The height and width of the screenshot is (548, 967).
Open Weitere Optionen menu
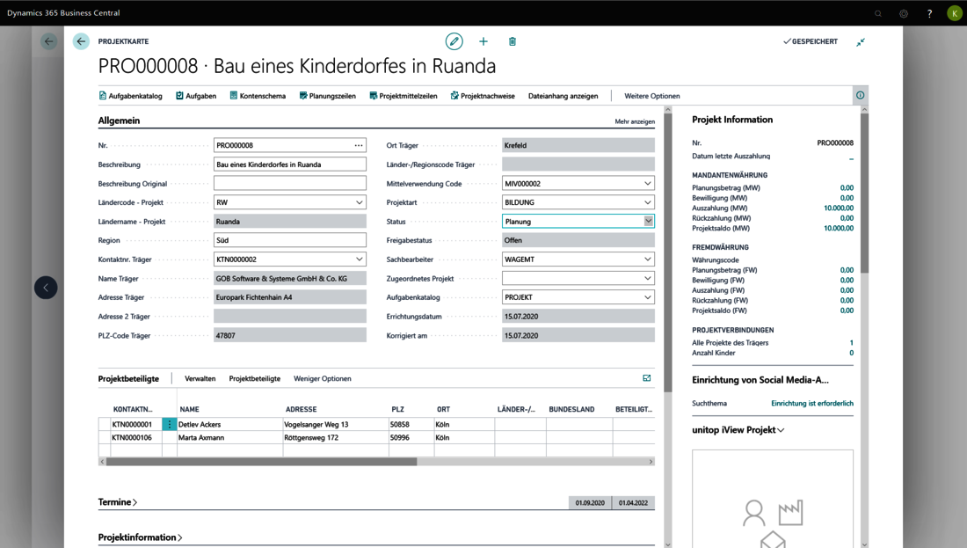652,96
